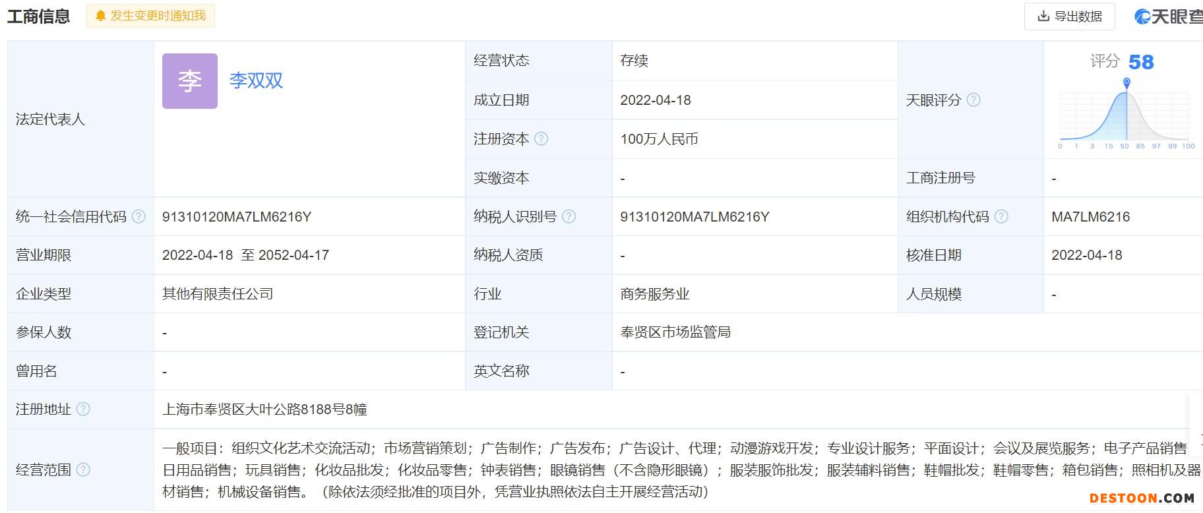Viewport: 1203px width, 513px height.
Task: Click the question mark beside 统一社会信用代码
Action: [x=139, y=217]
